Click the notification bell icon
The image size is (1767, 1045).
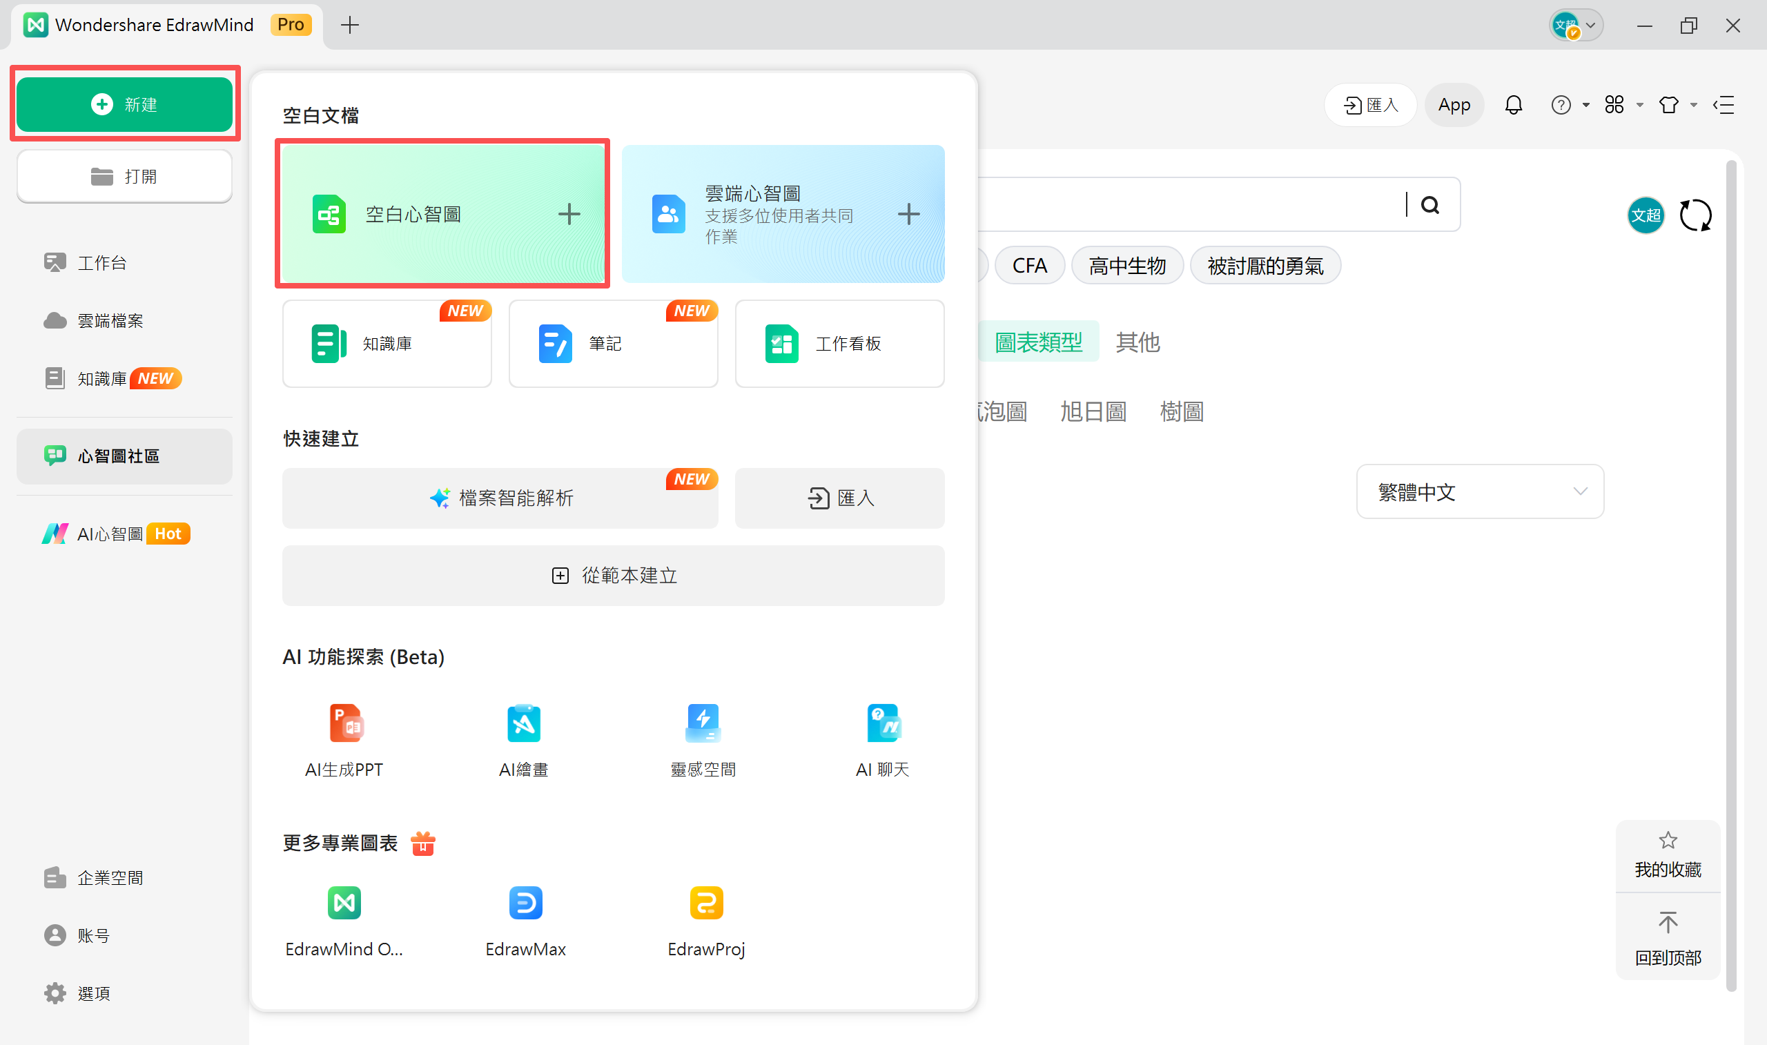(1514, 105)
